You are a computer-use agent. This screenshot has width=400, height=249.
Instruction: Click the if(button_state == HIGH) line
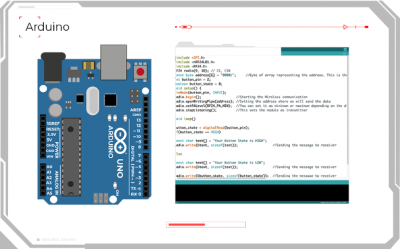(198, 132)
